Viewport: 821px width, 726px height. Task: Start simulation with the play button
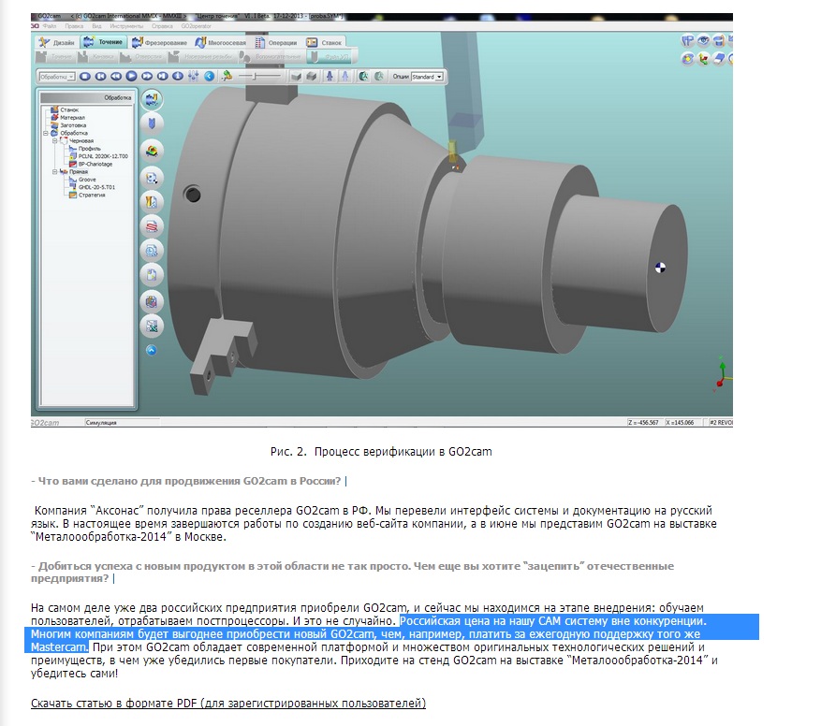[x=131, y=77]
